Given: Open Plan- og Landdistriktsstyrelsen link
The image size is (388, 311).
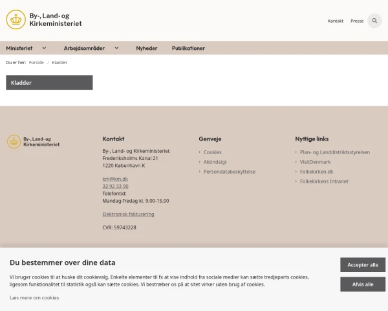Looking at the screenshot, I should (x=334, y=152).
